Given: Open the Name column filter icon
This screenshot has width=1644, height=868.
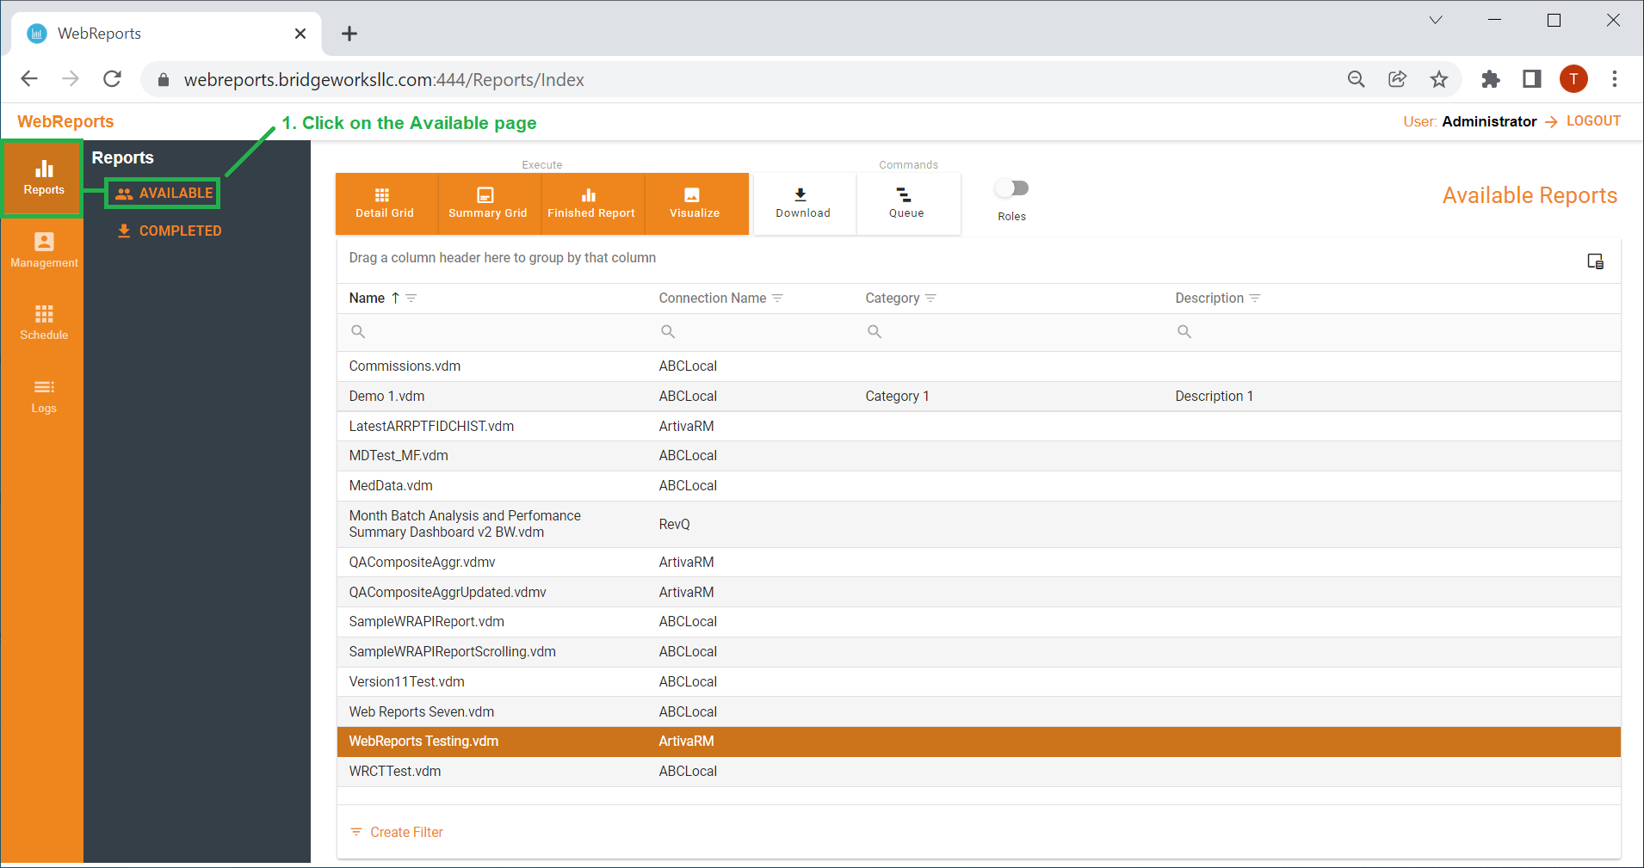Looking at the screenshot, I should [411, 298].
